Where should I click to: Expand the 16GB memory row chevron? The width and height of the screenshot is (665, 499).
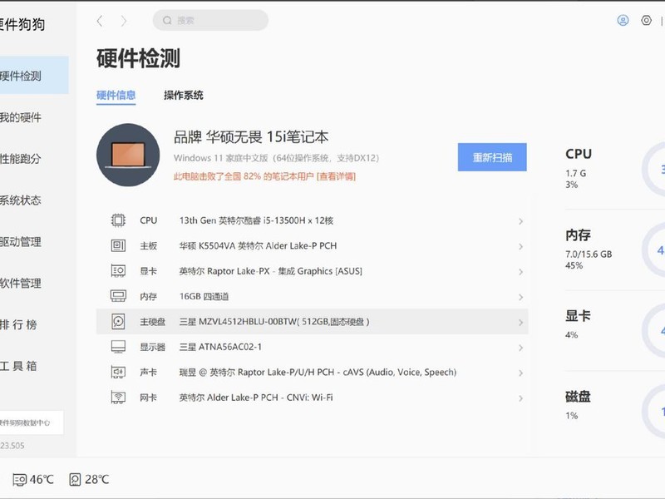pyautogui.click(x=520, y=297)
